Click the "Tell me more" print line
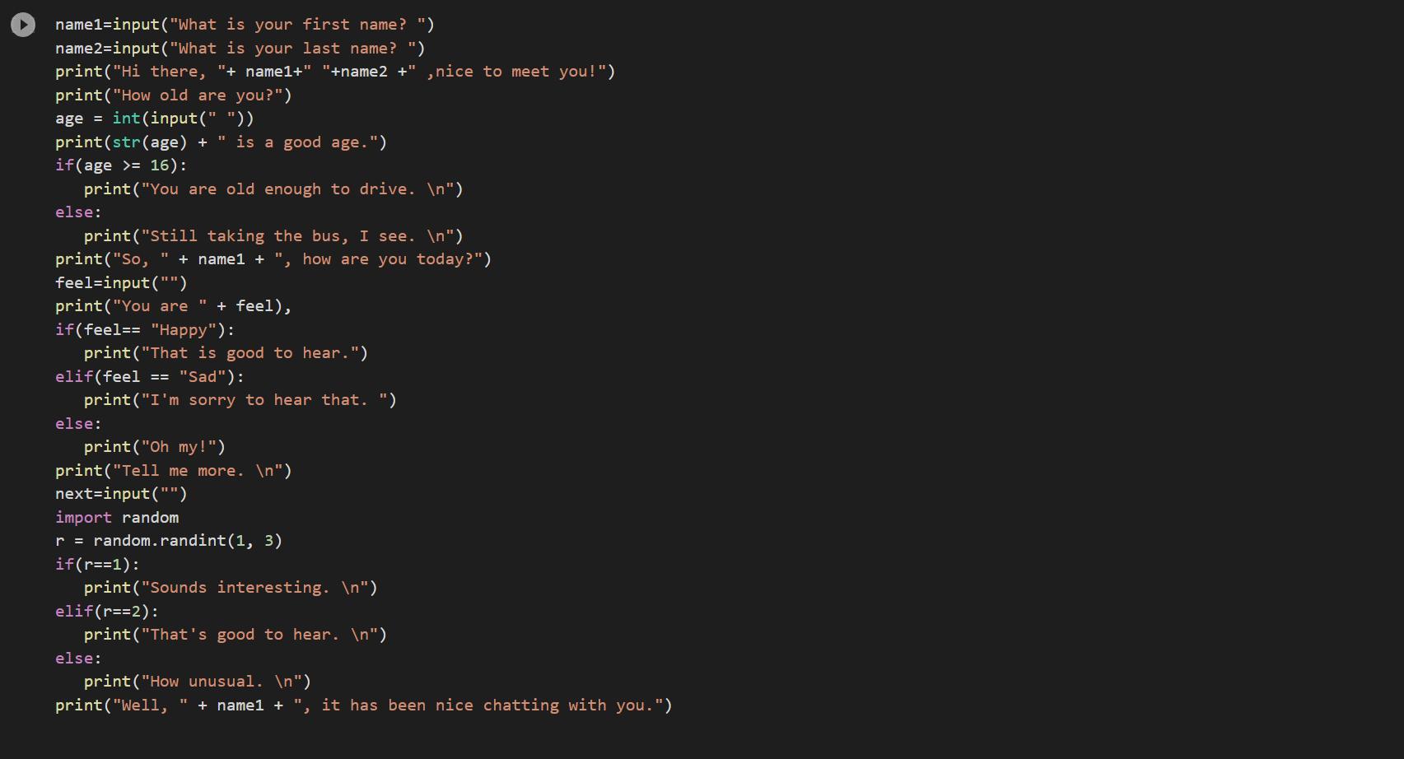 coord(173,471)
